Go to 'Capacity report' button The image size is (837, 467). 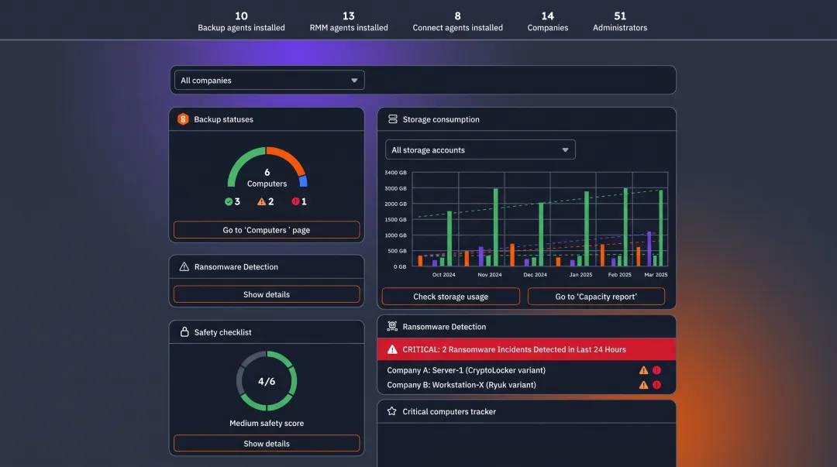point(596,297)
